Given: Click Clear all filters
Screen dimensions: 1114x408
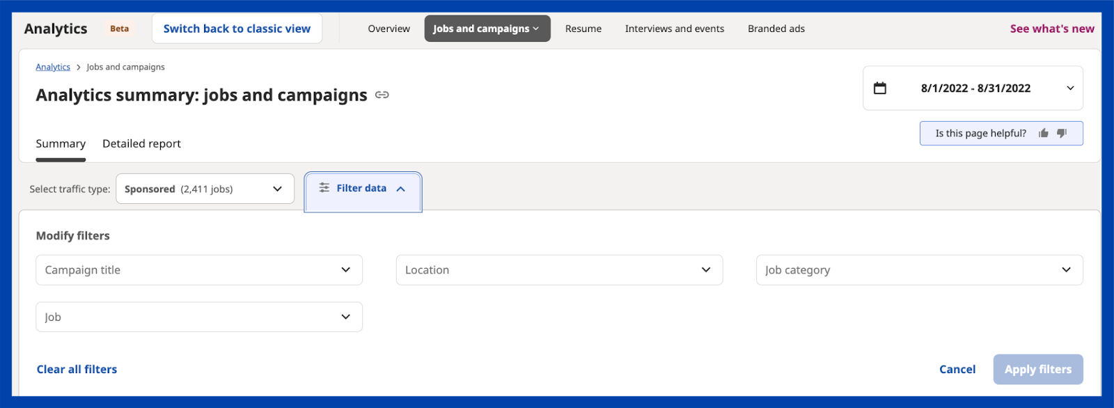Looking at the screenshot, I should [77, 369].
